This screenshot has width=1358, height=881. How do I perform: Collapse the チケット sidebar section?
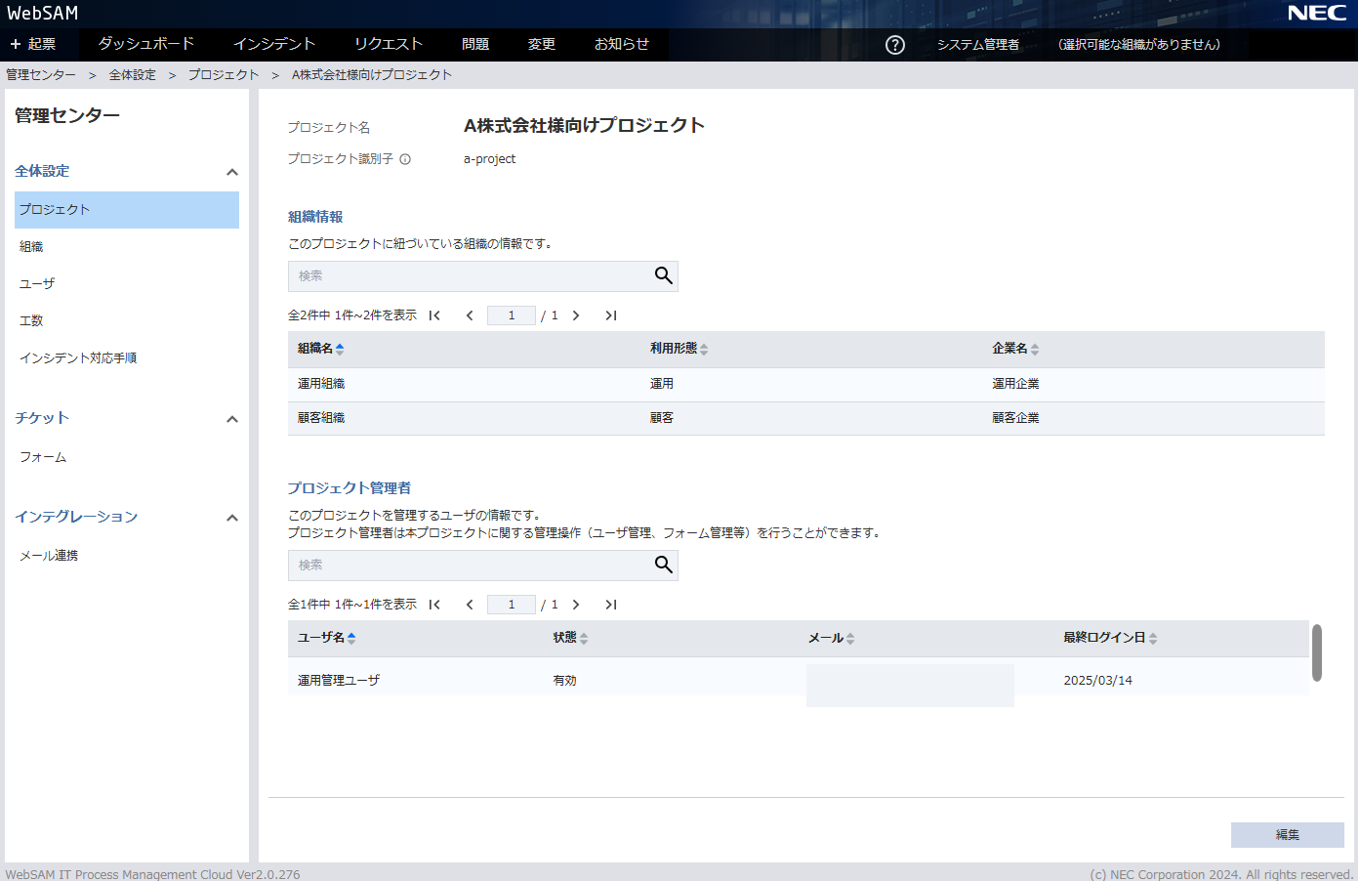coord(231,419)
